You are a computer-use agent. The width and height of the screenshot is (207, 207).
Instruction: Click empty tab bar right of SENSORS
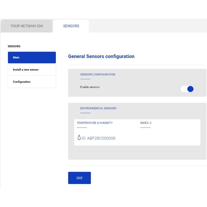pyautogui.click(x=147, y=26)
